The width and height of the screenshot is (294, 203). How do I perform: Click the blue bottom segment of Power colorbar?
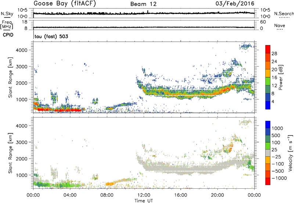268,105
